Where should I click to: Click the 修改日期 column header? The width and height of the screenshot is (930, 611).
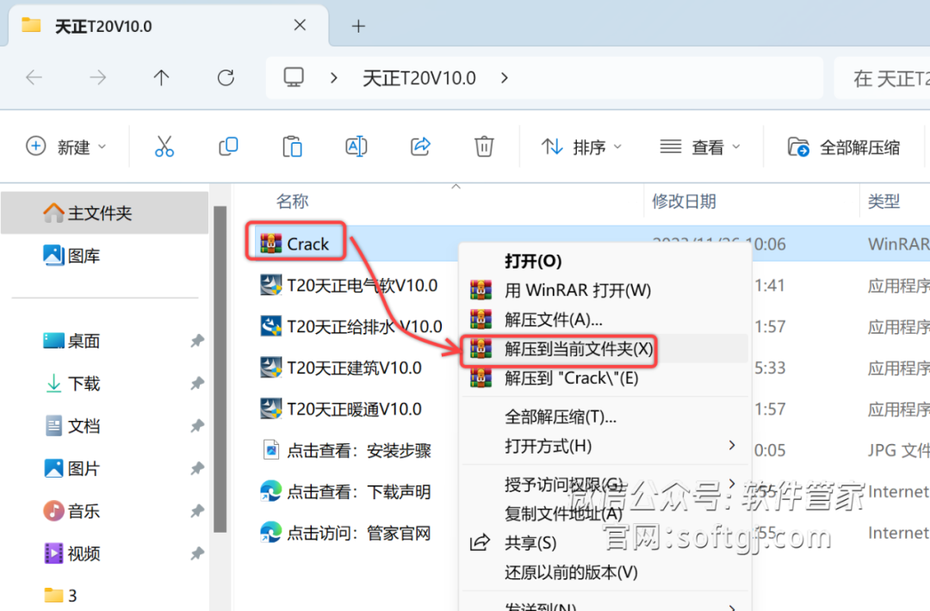[x=684, y=201]
